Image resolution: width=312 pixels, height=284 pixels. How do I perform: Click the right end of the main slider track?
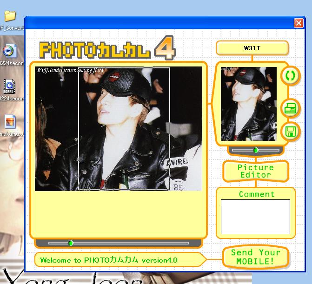[186, 243]
